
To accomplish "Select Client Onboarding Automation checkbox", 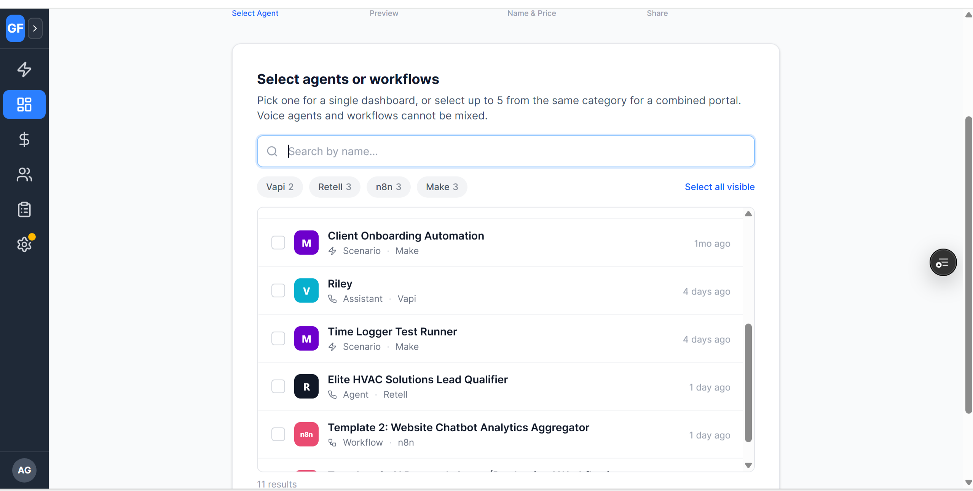I will point(278,243).
